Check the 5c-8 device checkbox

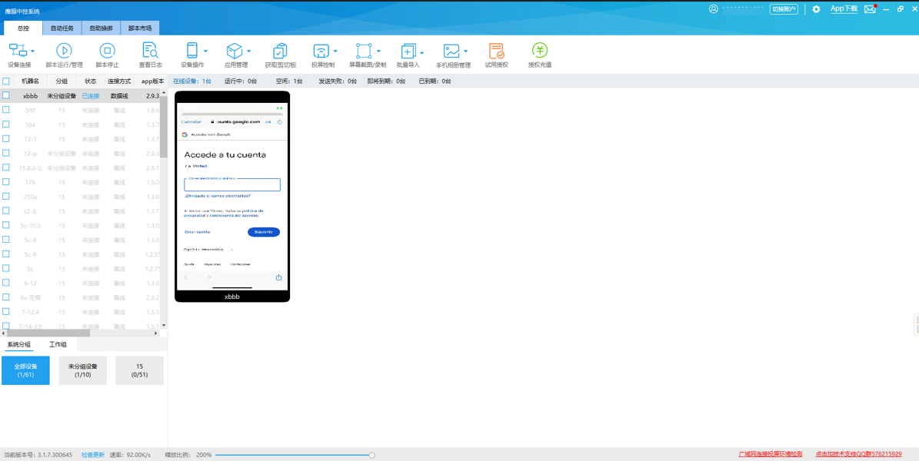click(x=6, y=239)
